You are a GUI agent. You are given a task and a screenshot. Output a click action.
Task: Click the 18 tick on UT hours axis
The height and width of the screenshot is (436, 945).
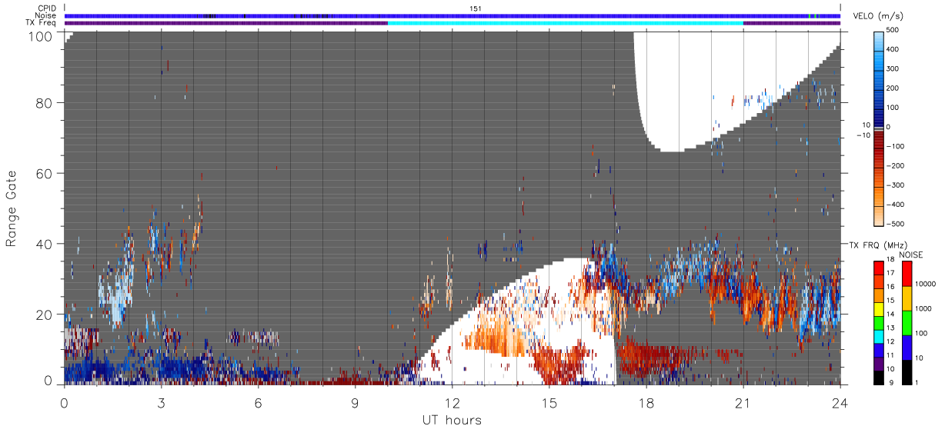646,403
